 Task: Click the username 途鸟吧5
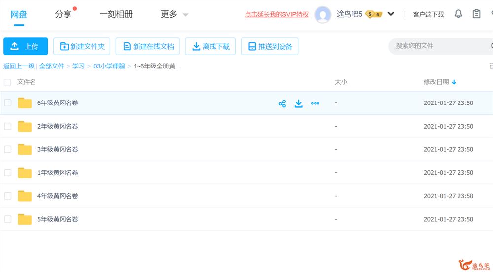350,14
